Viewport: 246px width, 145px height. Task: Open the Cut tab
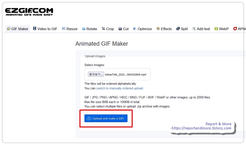tap(123, 29)
